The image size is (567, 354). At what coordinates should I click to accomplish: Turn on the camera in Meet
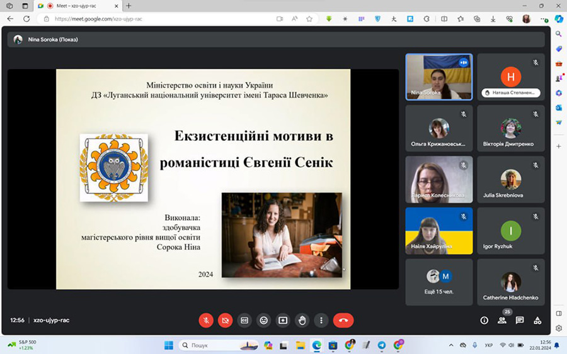click(225, 320)
